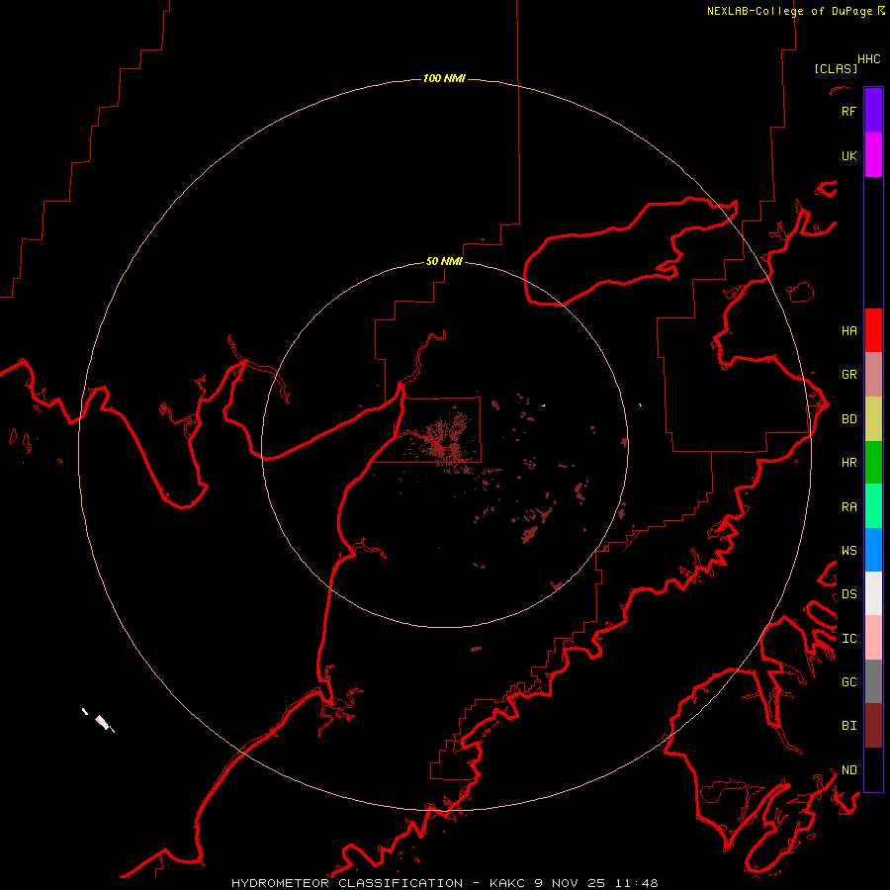Click the HA legend label
This screenshot has height=890, width=890.
(848, 330)
